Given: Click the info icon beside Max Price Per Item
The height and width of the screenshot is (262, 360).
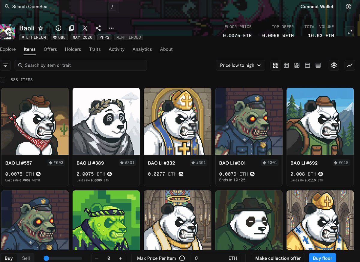Looking at the screenshot, I should [x=182, y=258].
